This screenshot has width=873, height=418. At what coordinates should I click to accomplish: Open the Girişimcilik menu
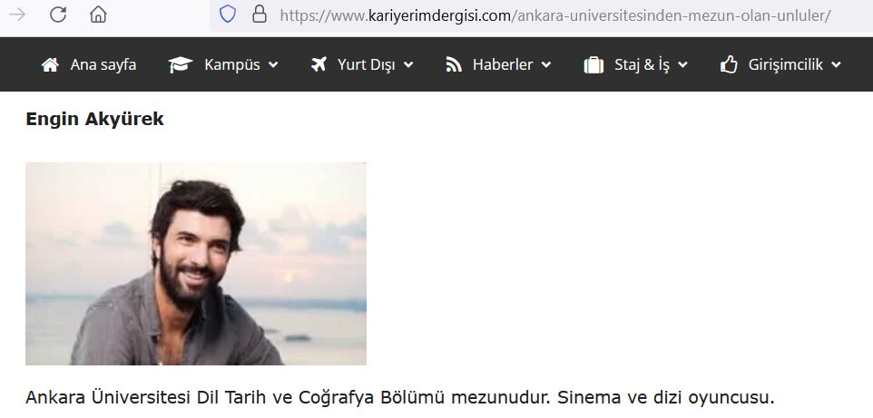click(x=786, y=65)
